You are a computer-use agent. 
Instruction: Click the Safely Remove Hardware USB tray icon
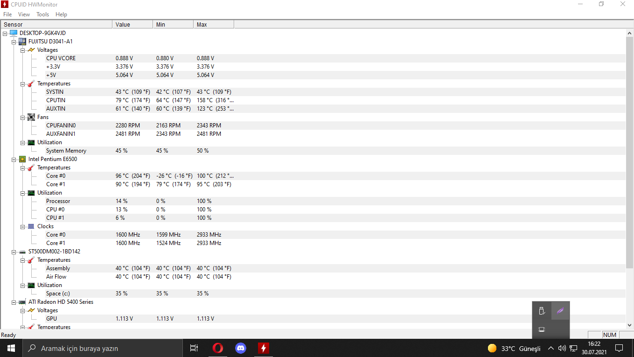coord(542,311)
